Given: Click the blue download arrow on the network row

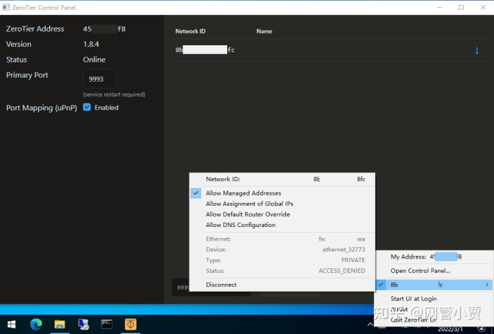Looking at the screenshot, I should 477,50.
